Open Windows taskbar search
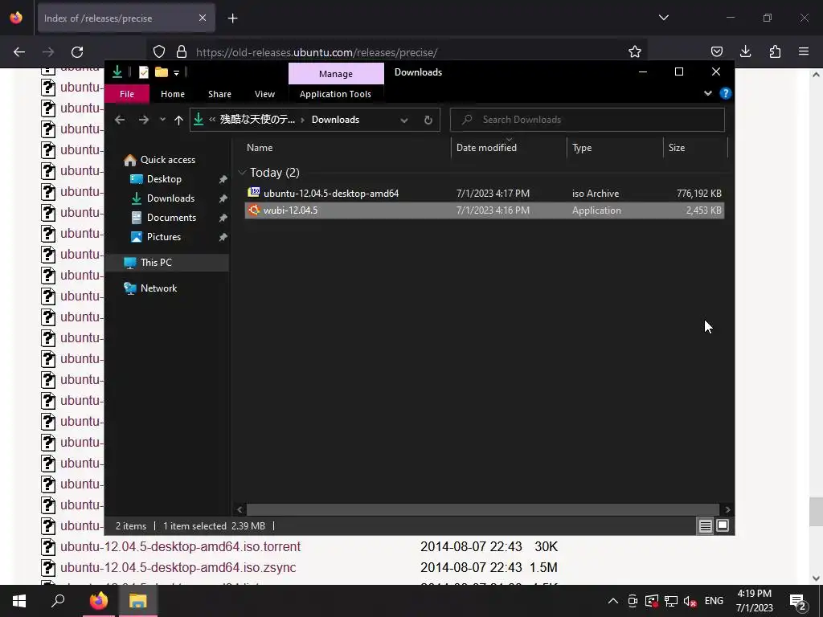 (58, 601)
